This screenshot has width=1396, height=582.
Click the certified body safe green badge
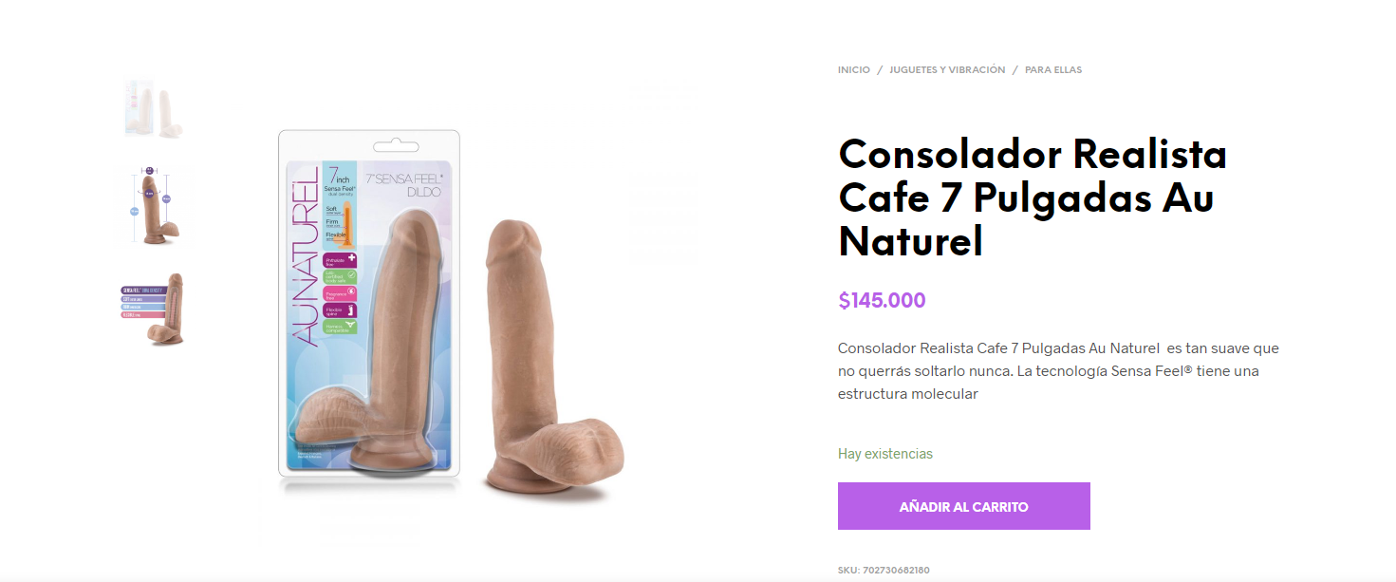coord(341,276)
